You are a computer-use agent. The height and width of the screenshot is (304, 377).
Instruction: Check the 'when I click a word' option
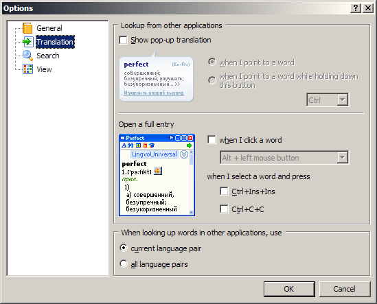click(212, 140)
